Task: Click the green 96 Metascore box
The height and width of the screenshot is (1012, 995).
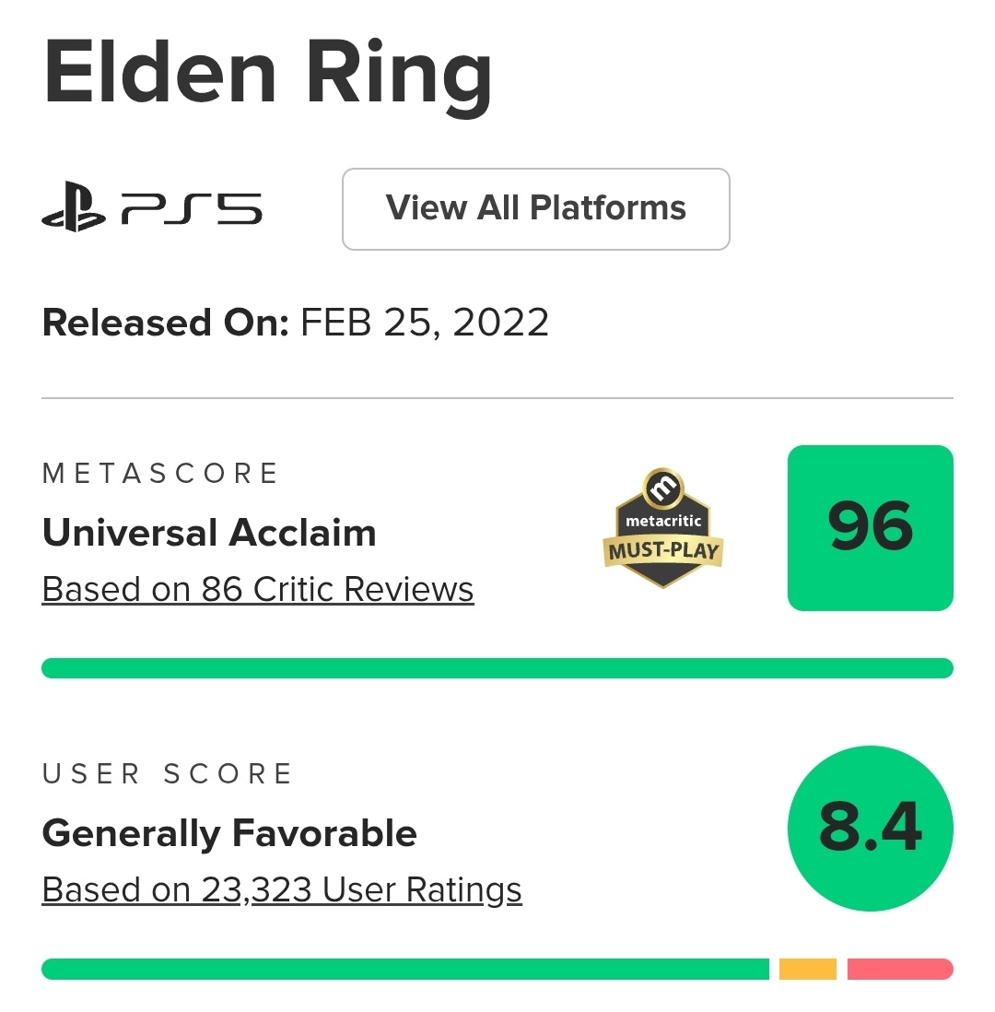Action: point(870,527)
